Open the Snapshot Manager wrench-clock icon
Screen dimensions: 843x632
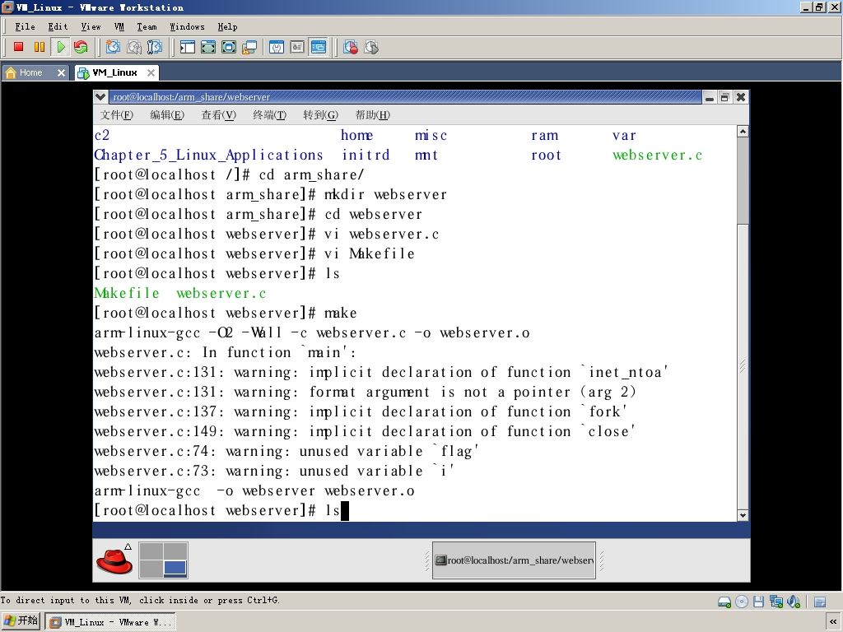pyautogui.click(x=154, y=47)
